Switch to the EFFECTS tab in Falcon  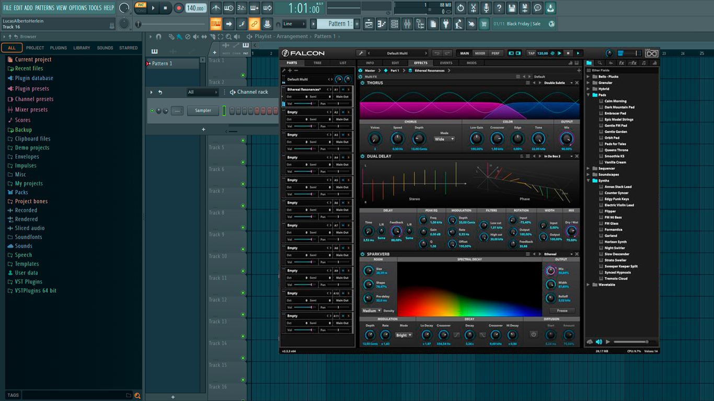(x=420, y=63)
